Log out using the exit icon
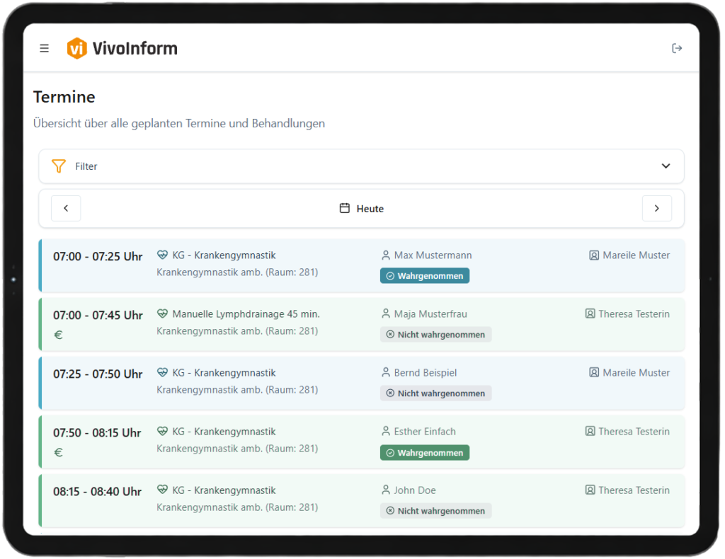The height and width of the screenshot is (559, 725). click(677, 48)
